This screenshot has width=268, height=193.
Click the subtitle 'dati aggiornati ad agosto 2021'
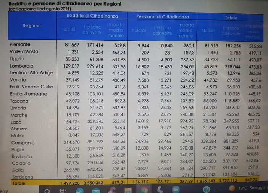40,9
